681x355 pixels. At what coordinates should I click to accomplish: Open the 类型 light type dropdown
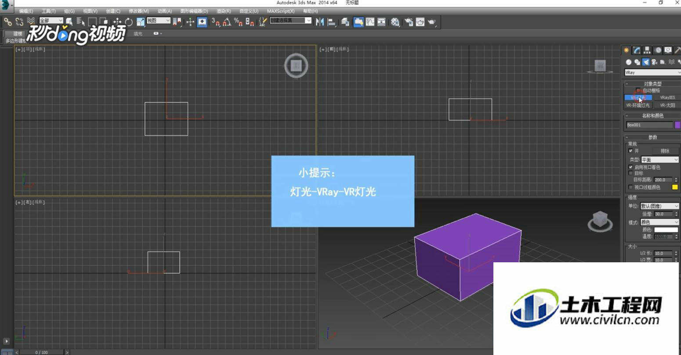coord(659,160)
